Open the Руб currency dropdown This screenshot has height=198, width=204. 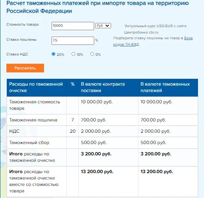[x=103, y=26]
